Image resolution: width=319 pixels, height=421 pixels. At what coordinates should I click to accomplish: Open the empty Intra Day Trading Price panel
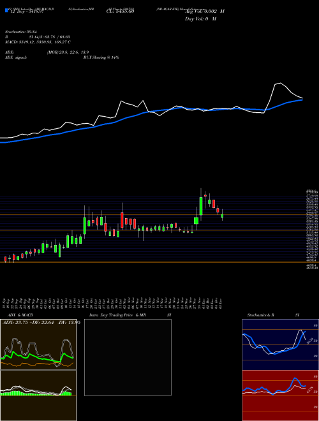click(x=128, y=357)
